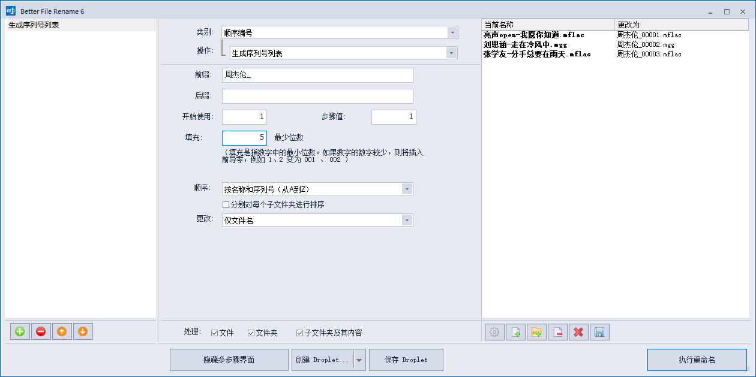Click the new name 周杰伦_00003.mflac

(x=649, y=54)
